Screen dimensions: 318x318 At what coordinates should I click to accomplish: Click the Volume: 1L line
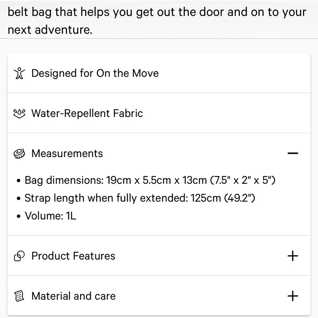[x=50, y=216]
